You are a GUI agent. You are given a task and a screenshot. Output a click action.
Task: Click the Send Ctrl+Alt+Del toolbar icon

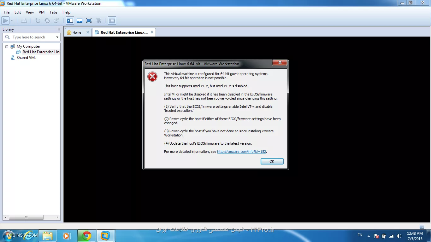click(24, 21)
